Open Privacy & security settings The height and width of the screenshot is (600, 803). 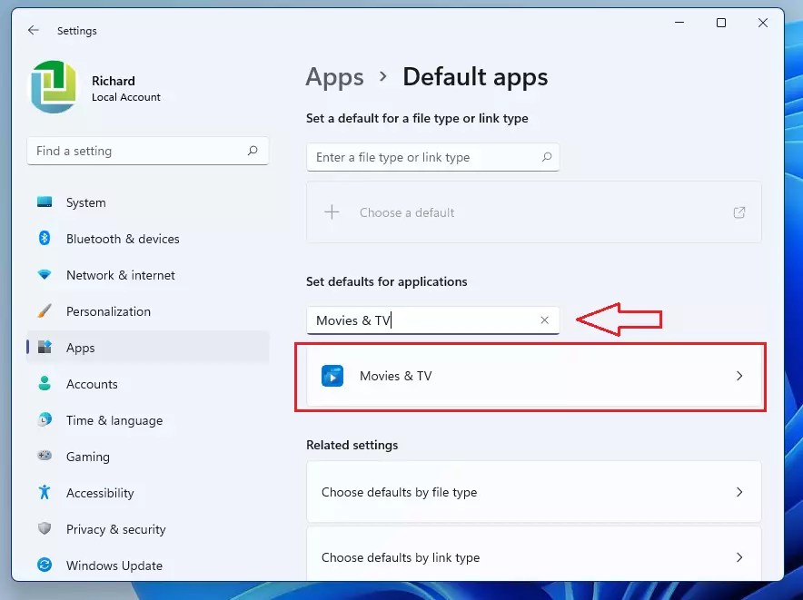coord(147,529)
